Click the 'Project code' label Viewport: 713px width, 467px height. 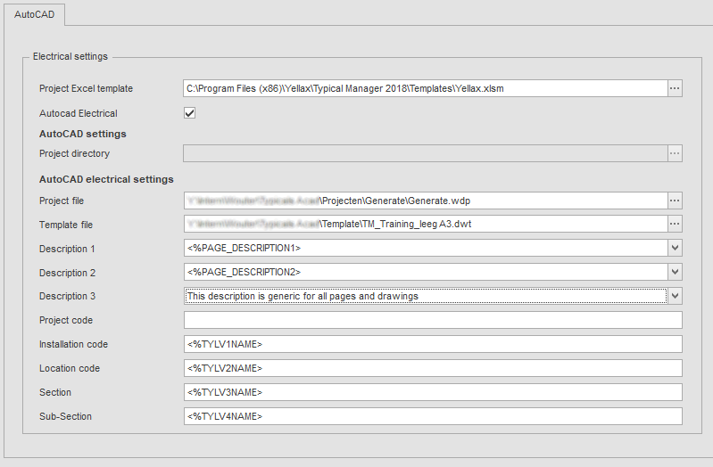point(66,320)
